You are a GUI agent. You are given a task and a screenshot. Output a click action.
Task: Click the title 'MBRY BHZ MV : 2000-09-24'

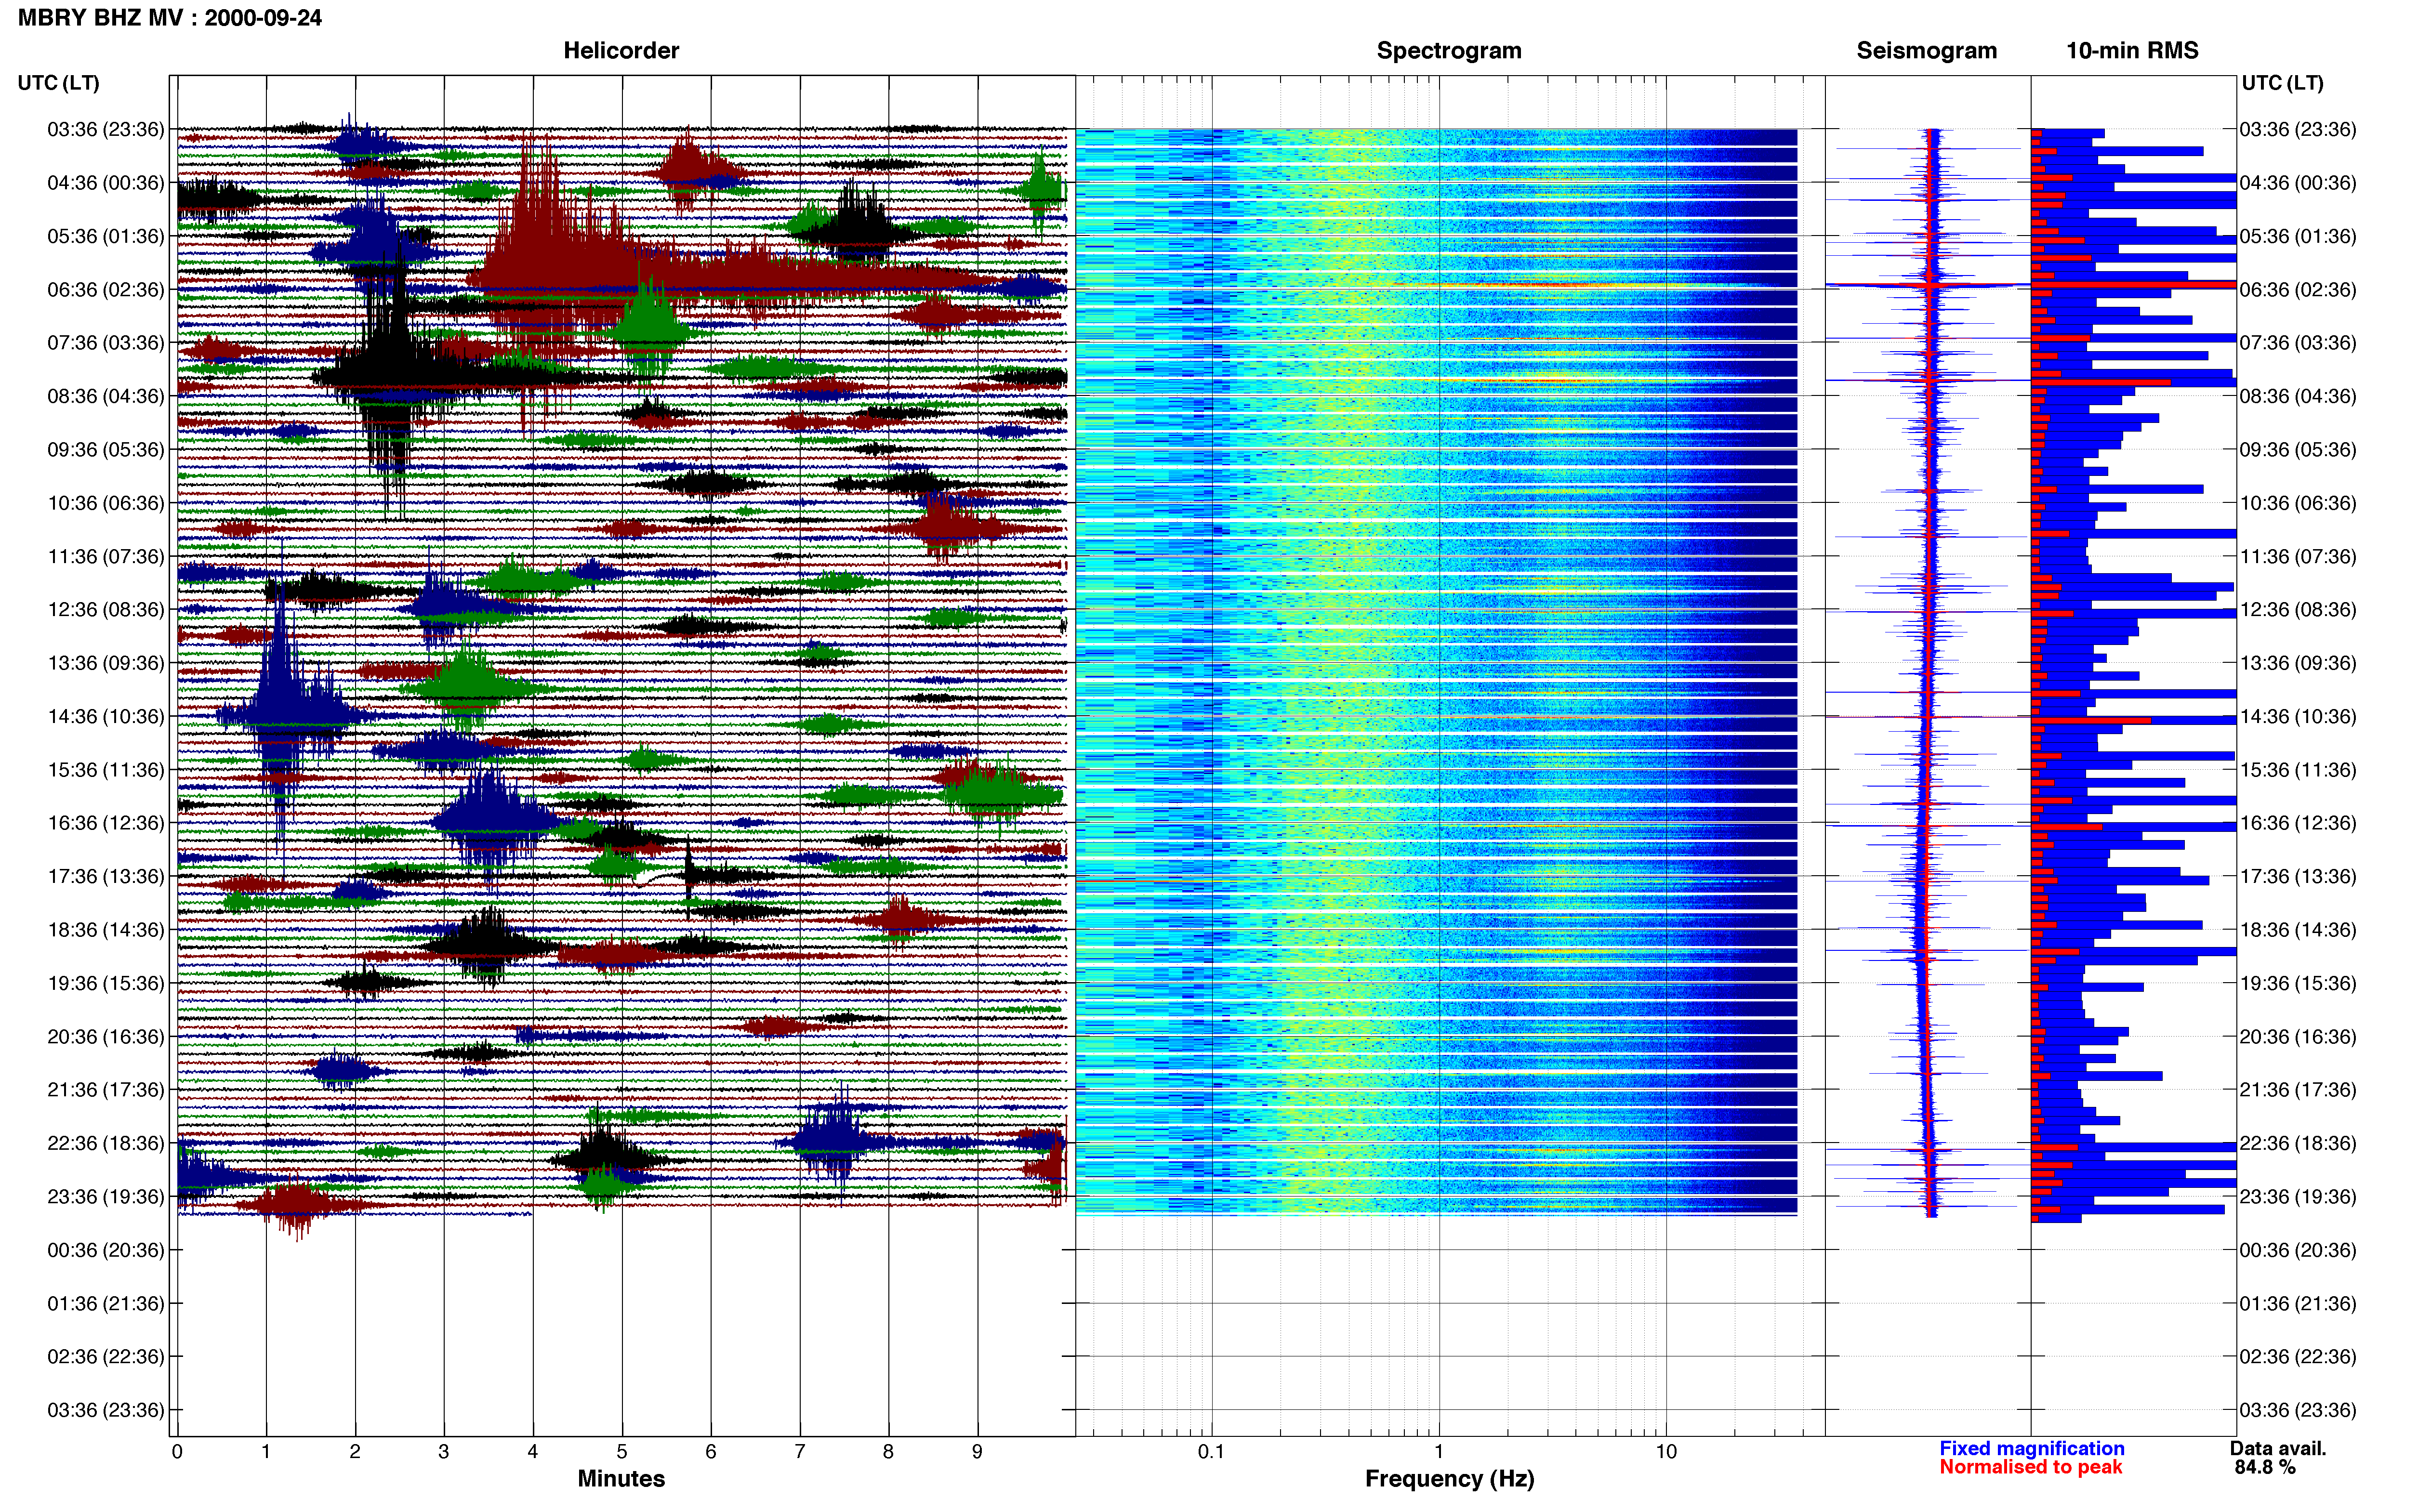click(x=170, y=18)
